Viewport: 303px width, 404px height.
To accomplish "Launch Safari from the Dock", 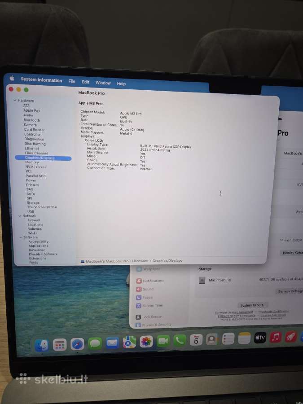I will point(77,344).
